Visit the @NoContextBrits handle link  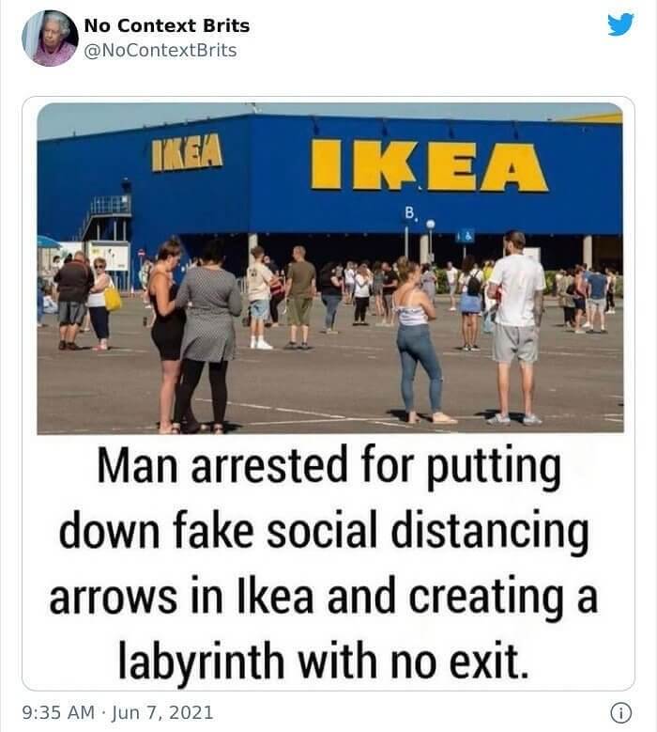pos(160,51)
